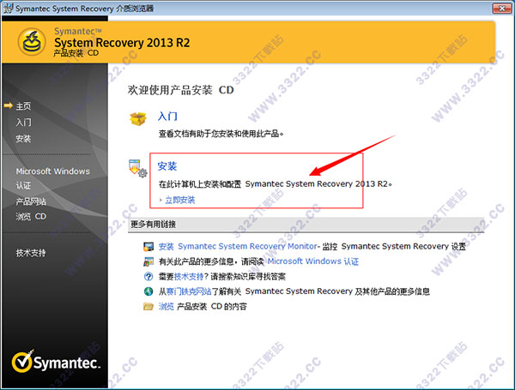Open the 赛门铁克网站 link
The image size is (515, 390).
click(x=189, y=291)
